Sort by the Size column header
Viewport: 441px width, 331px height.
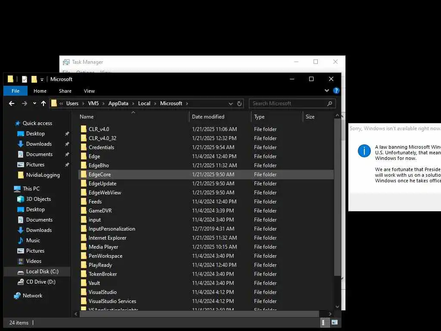(x=310, y=116)
